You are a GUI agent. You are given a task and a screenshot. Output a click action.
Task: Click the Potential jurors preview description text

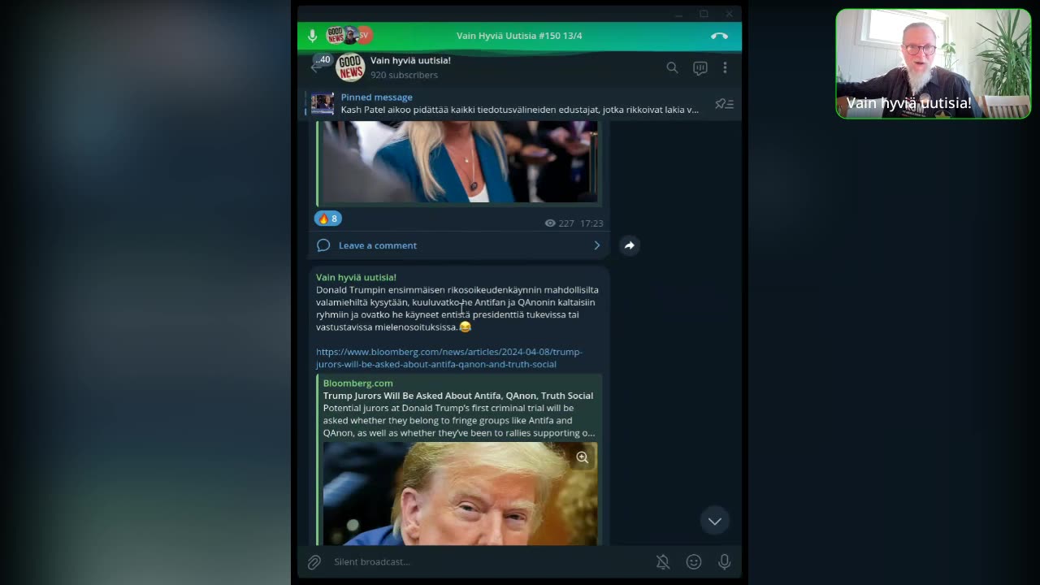459,421
